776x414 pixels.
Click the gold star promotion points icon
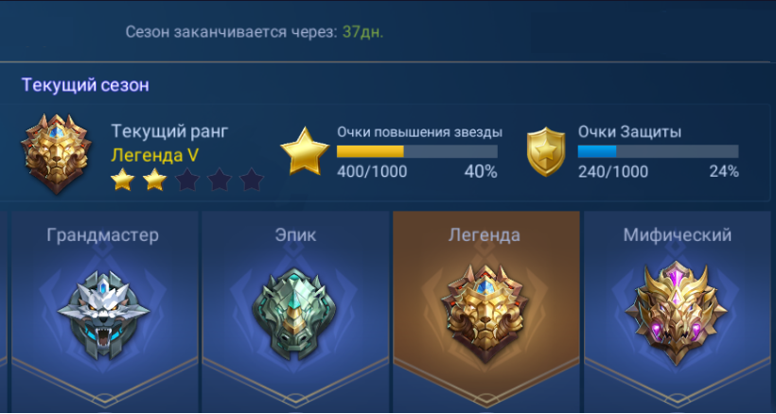point(305,151)
